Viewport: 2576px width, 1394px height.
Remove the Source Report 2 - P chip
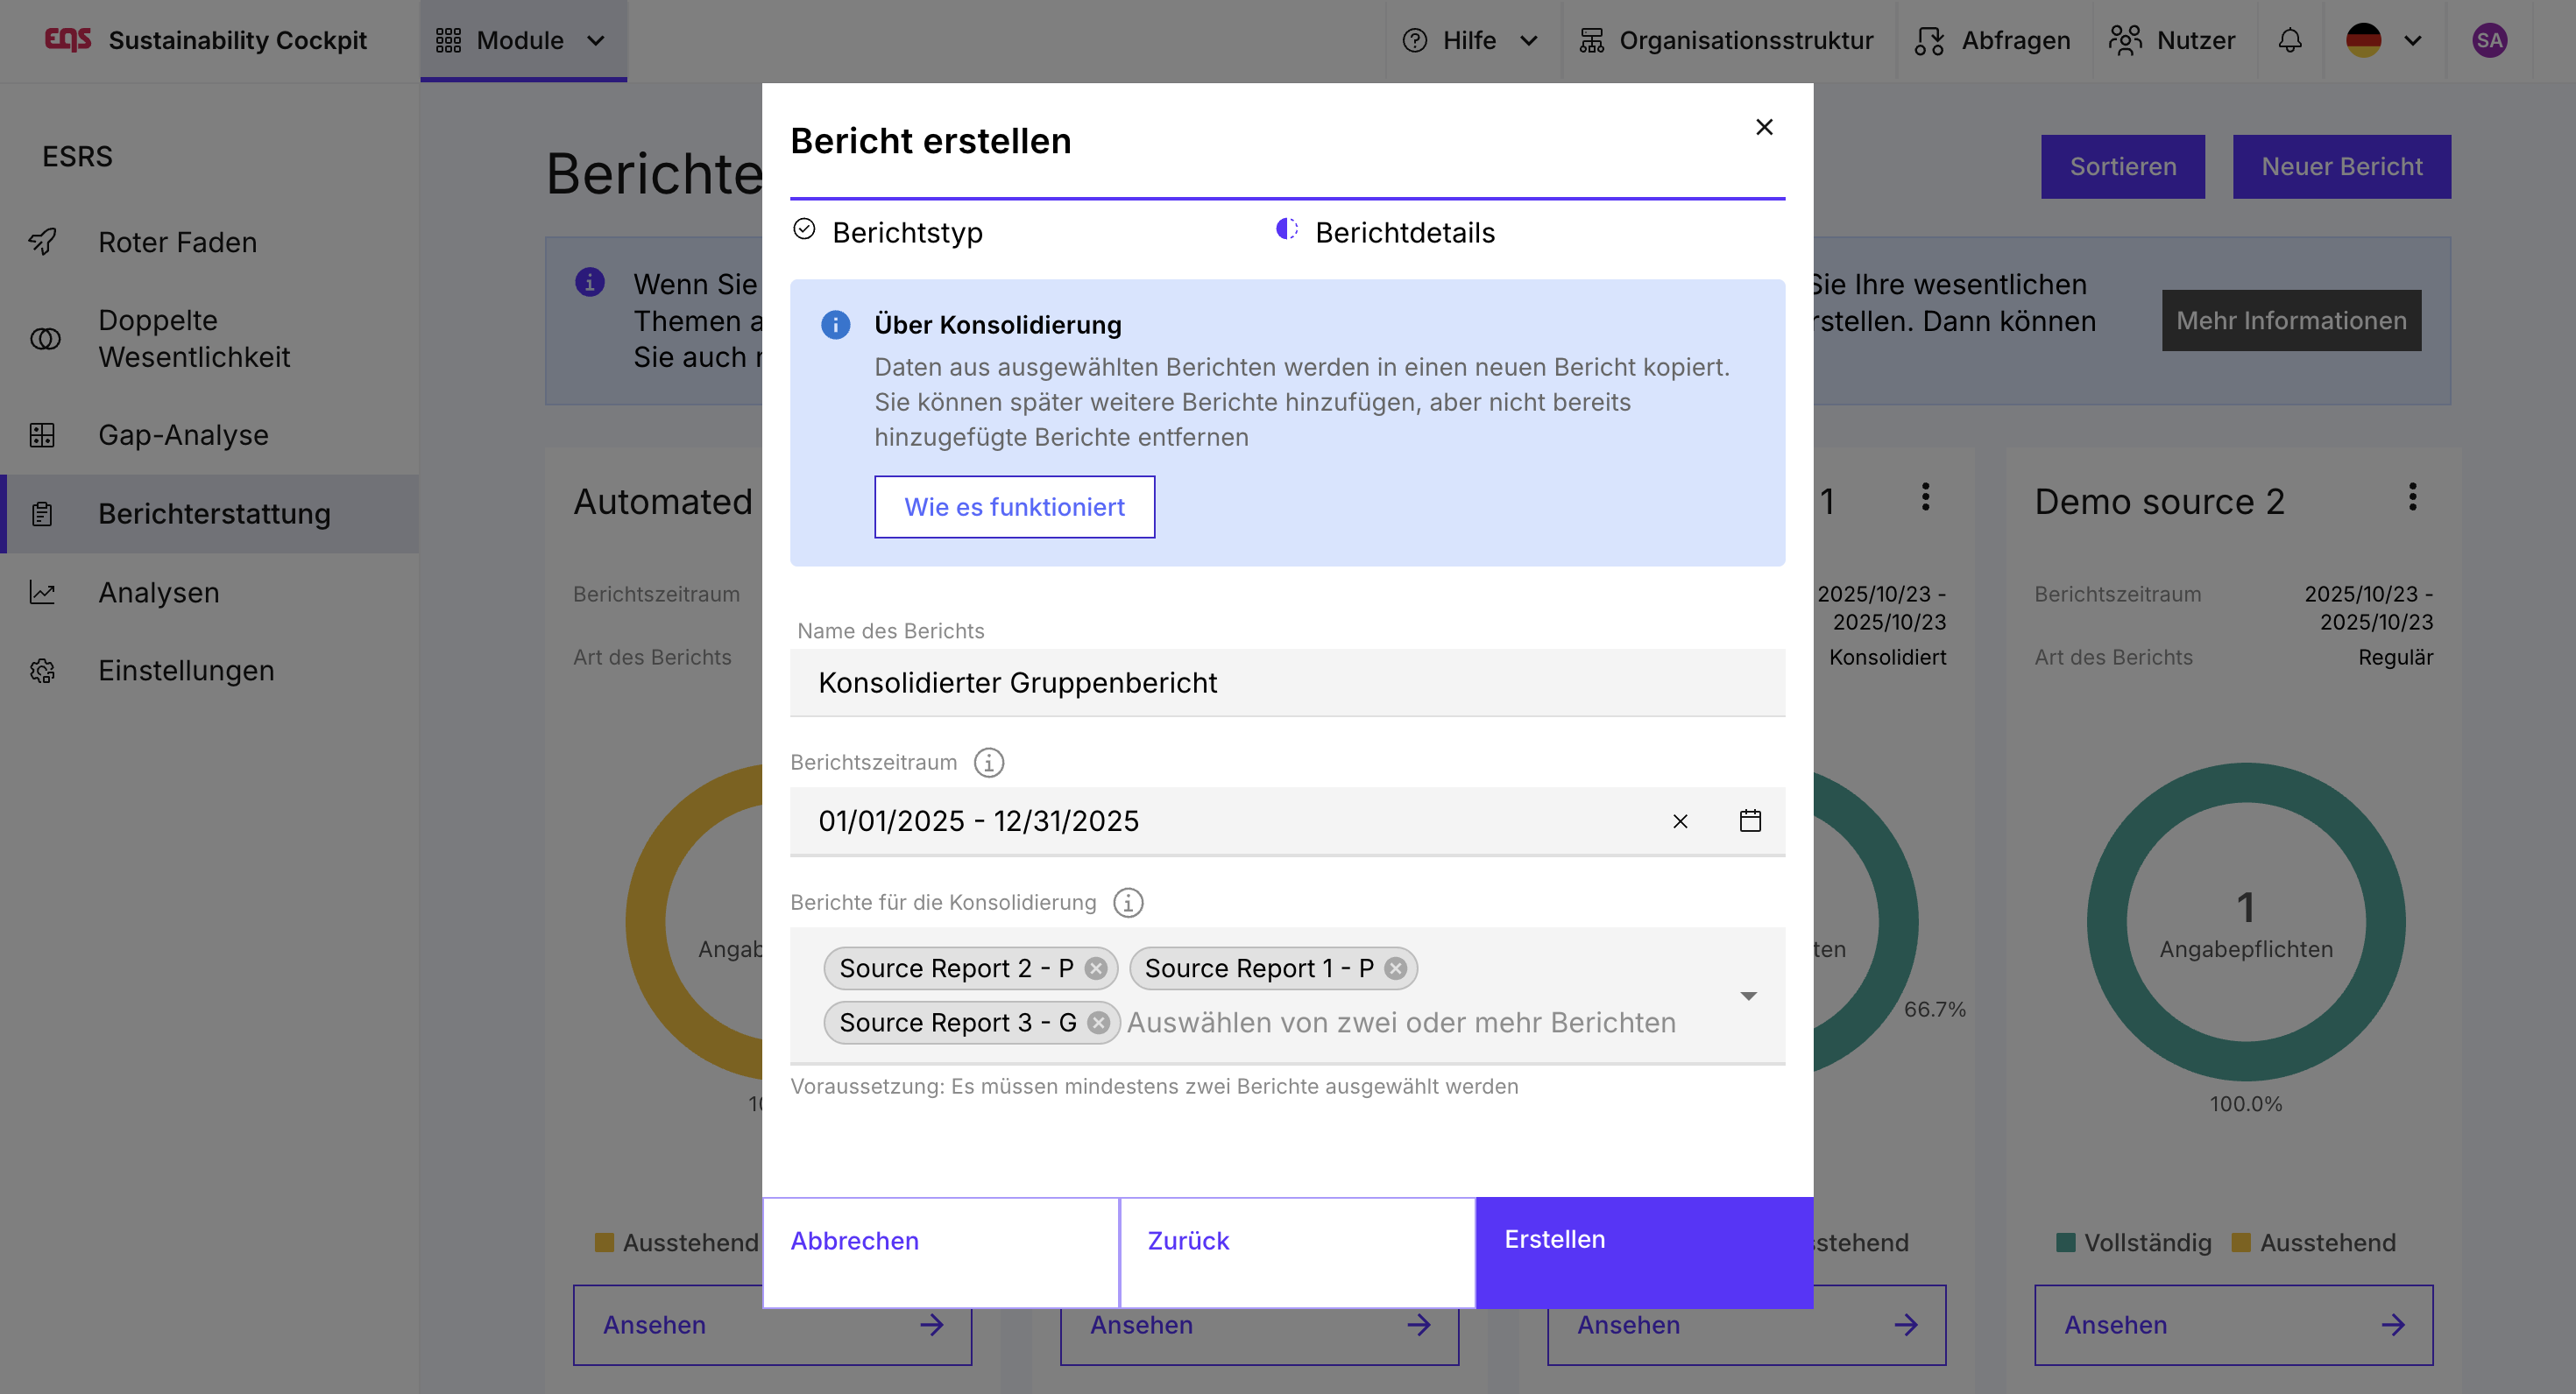coord(1096,968)
